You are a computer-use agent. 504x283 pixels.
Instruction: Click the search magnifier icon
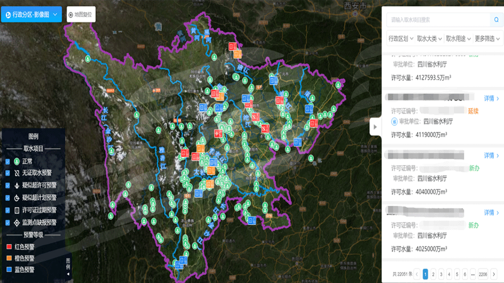(x=496, y=20)
